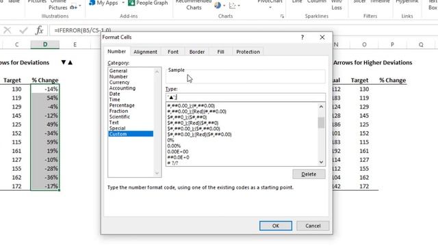Click the left % Change column header cell
This screenshot has height=246, width=438.
tap(45, 81)
